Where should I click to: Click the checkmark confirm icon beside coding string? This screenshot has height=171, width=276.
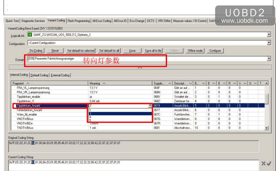click(x=269, y=164)
